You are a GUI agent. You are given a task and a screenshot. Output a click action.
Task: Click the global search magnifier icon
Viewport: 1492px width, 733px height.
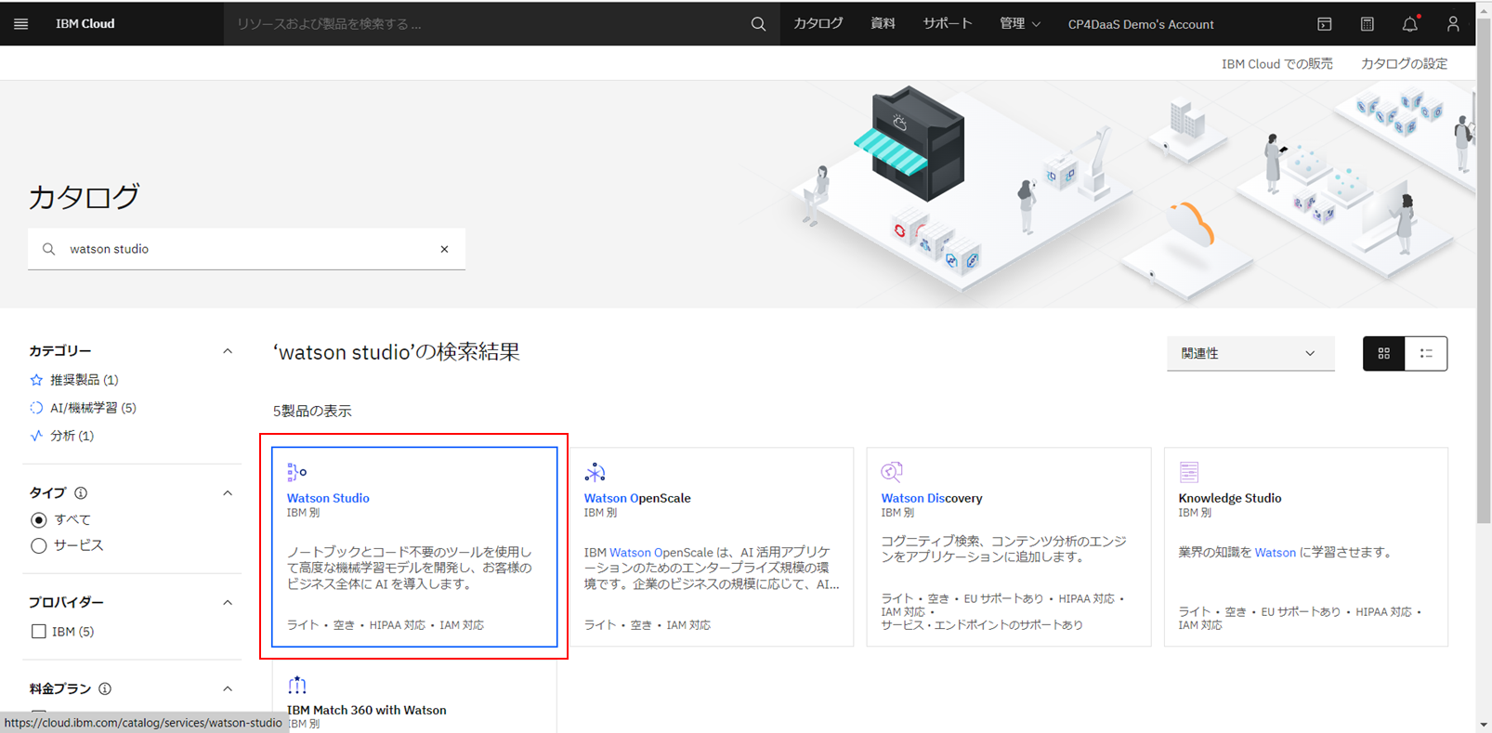click(758, 24)
